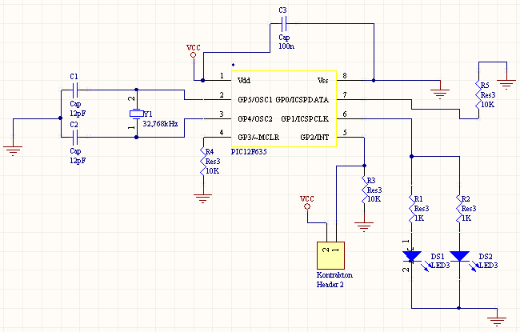
Task: Select the Vdd pin label on chip
Action: (x=244, y=81)
